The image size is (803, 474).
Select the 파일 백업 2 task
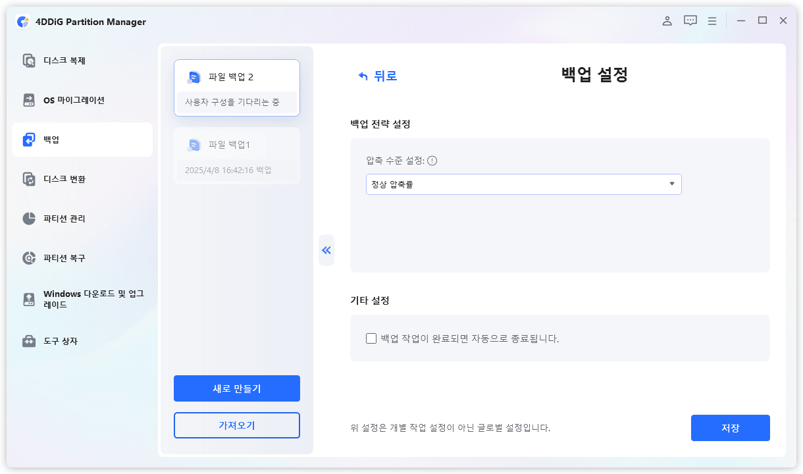237,87
